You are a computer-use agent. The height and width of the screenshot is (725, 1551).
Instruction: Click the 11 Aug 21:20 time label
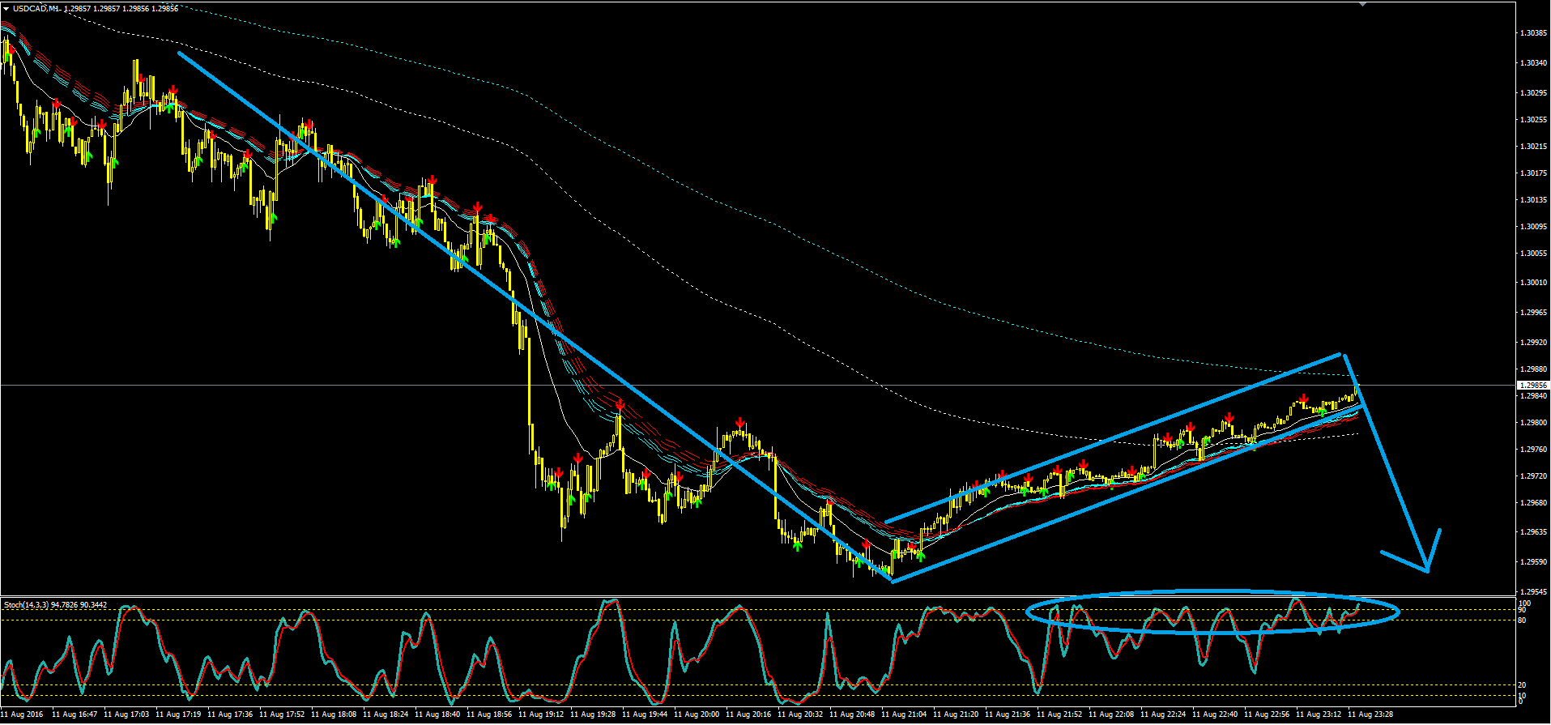coord(956,714)
